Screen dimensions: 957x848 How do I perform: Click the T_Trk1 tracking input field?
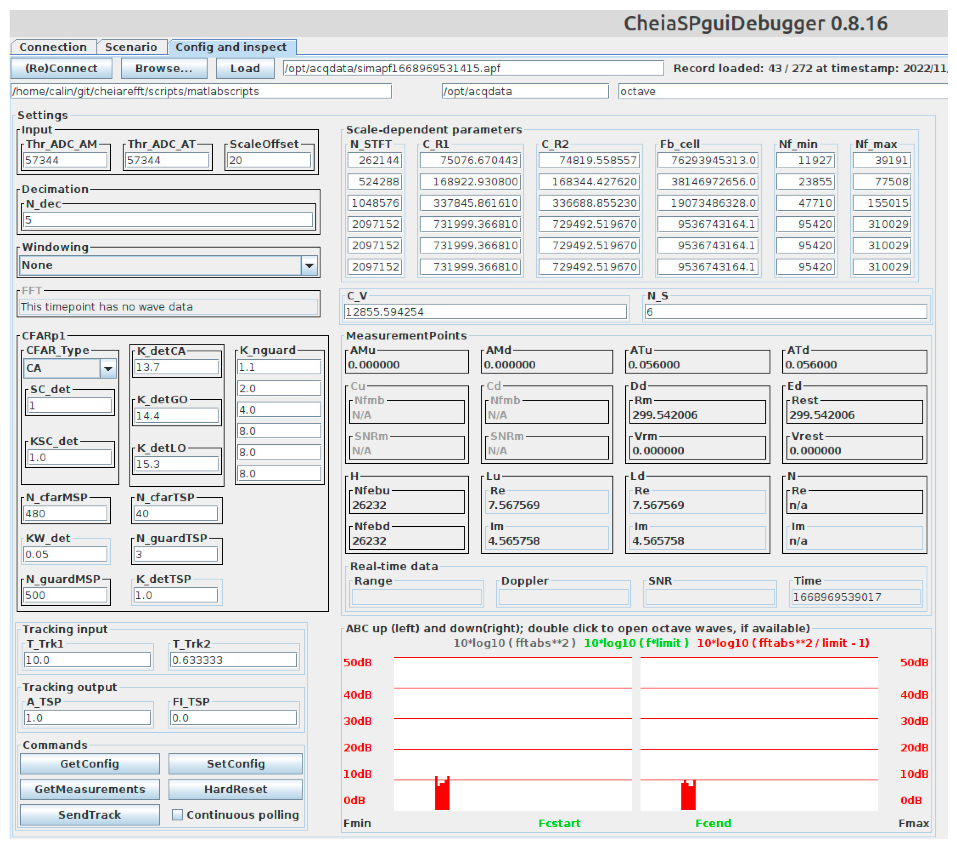(x=87, y=660)
